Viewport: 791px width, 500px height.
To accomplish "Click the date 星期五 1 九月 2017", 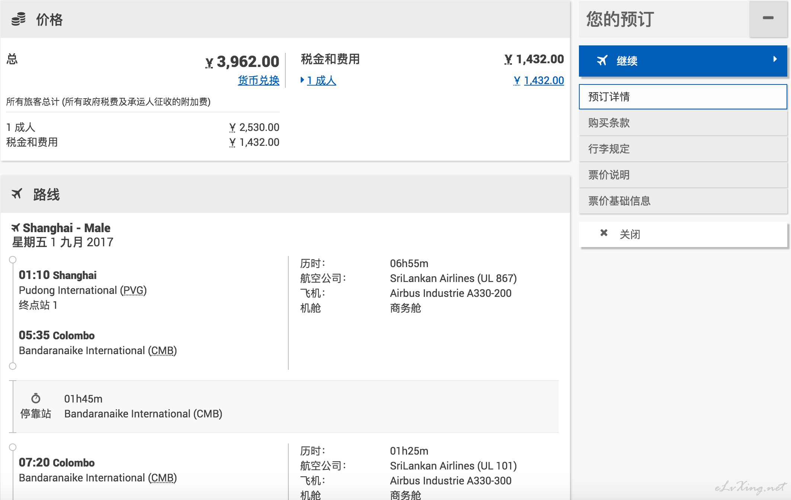I will [x=63, y=242].
